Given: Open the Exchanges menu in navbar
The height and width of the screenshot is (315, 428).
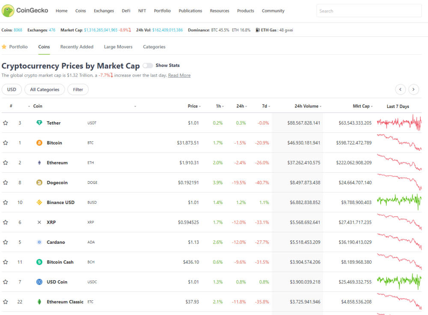Looking at the screenshot, I should click(104, 11).
